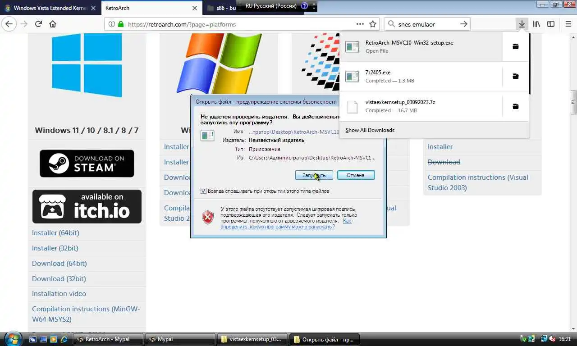The width and height of the screenshot is (577, 346).
Task: Go back with the browser back arrow
Action: (x=9, y=24)
